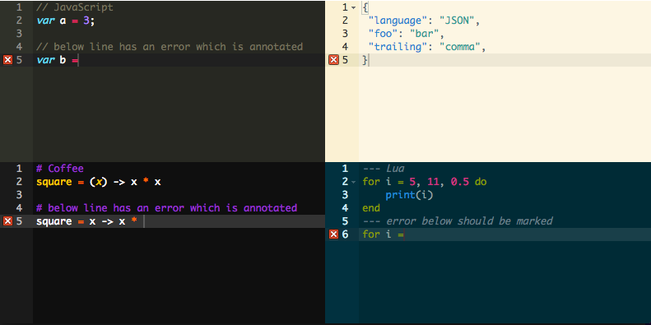Click the 'var b =' code line

(58, 60)
